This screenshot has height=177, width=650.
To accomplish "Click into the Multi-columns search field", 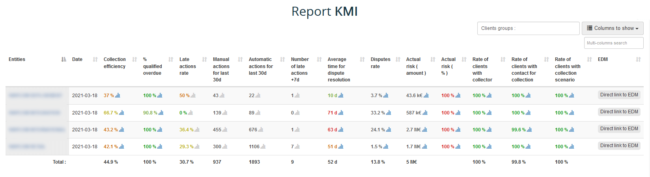I will [613, 43].
